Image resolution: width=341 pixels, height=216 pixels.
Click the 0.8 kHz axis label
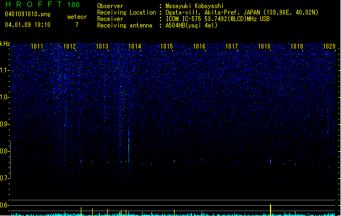click(x=5, y=151)
